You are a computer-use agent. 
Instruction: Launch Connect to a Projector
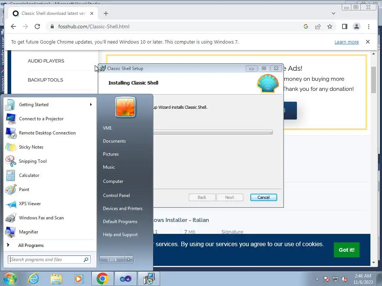[50, 119]
